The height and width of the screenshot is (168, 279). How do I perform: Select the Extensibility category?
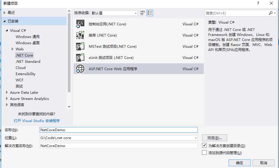coord(25,74)
